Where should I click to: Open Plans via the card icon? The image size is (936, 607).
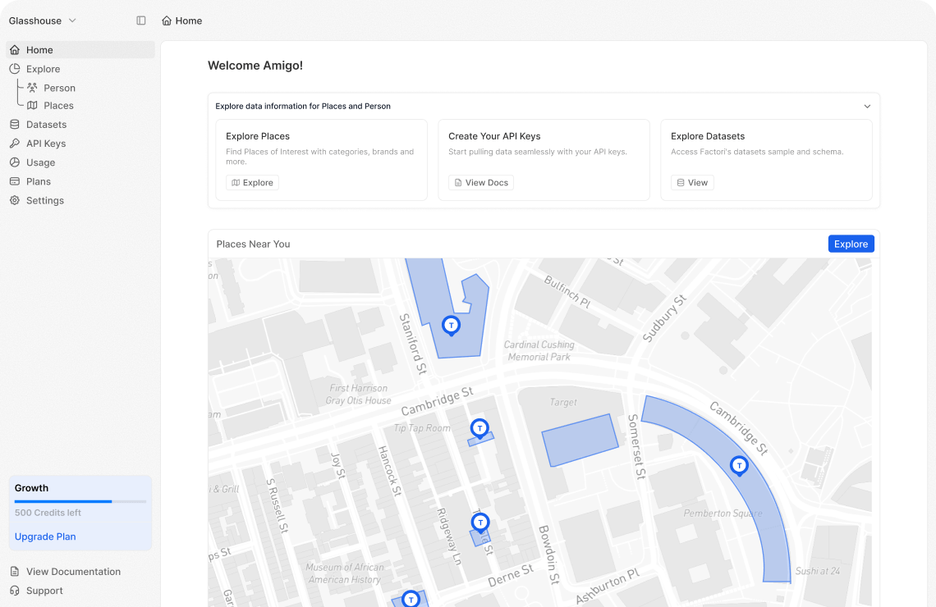15,181
